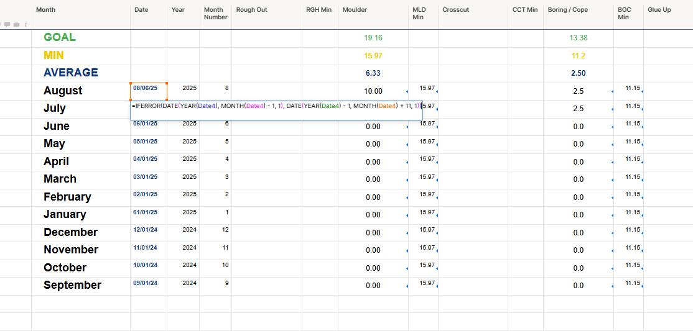Select the August MLD Min cell 15.97
This screenshot has width=693, height=331.
pyautogui.click(x=423, y=91)
